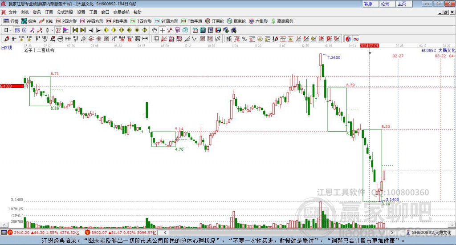The height and width of the screenshot is (245, 456).
Task: Open the P四方形 square tool
Action: point(66,21)
